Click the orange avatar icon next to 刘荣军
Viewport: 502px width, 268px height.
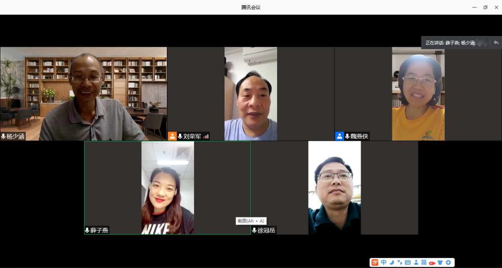coord(172,136)
